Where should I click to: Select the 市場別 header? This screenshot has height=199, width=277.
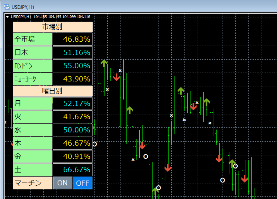53,27
